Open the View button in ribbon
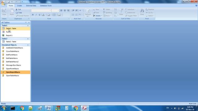Viewport: 198px width, 111px height. [4, 12]
